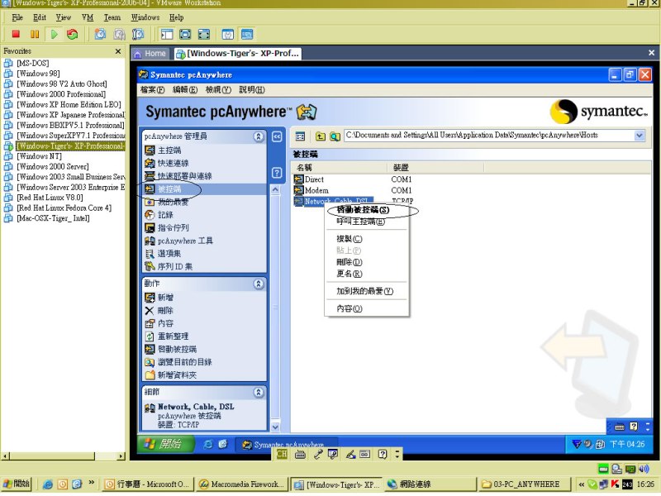Screen dimensions: 661x496
Task: Click the red Power Off button in VMware toolbar
Action: coord(16,34)
